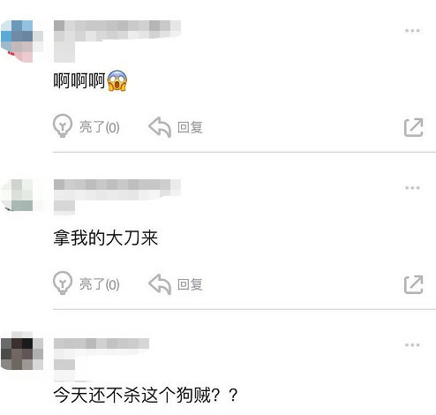Screen dimensions: 436x415
Task: Open blurred username above 拿我的大刀来 comment
Action: pos(117,187)
